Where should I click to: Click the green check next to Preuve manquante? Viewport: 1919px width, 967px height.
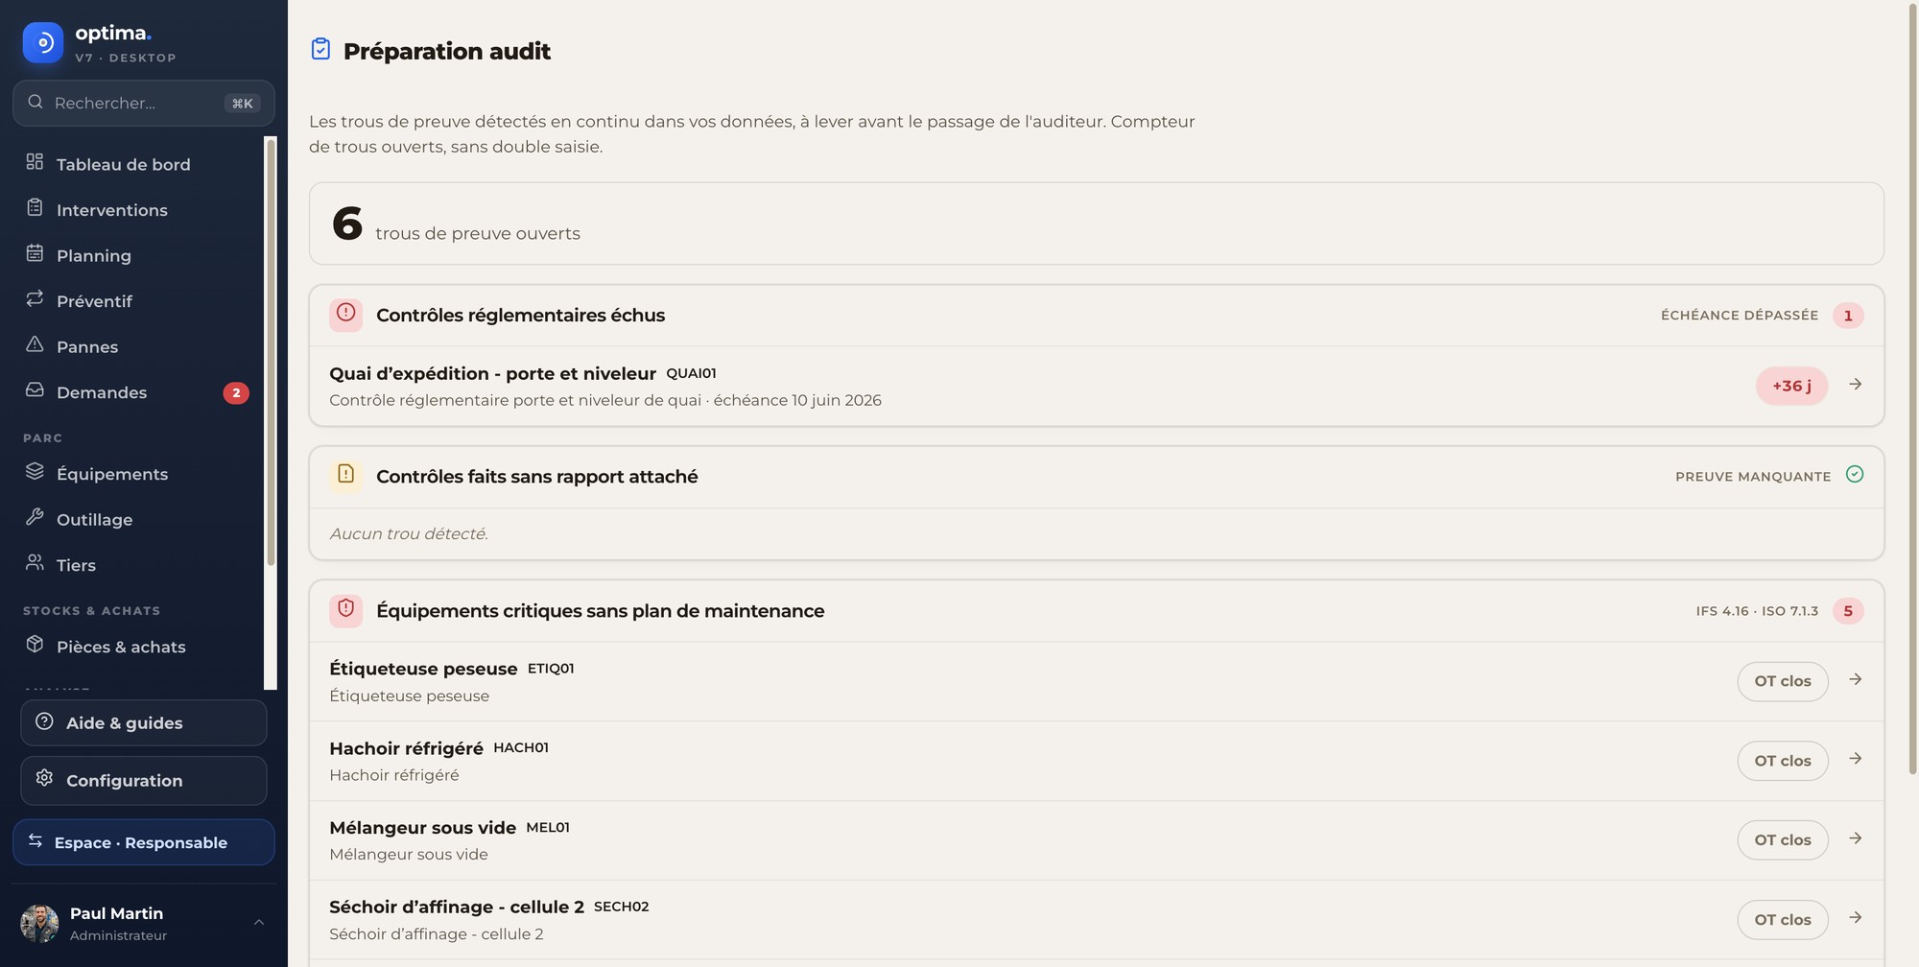(x=1855, y=475)
